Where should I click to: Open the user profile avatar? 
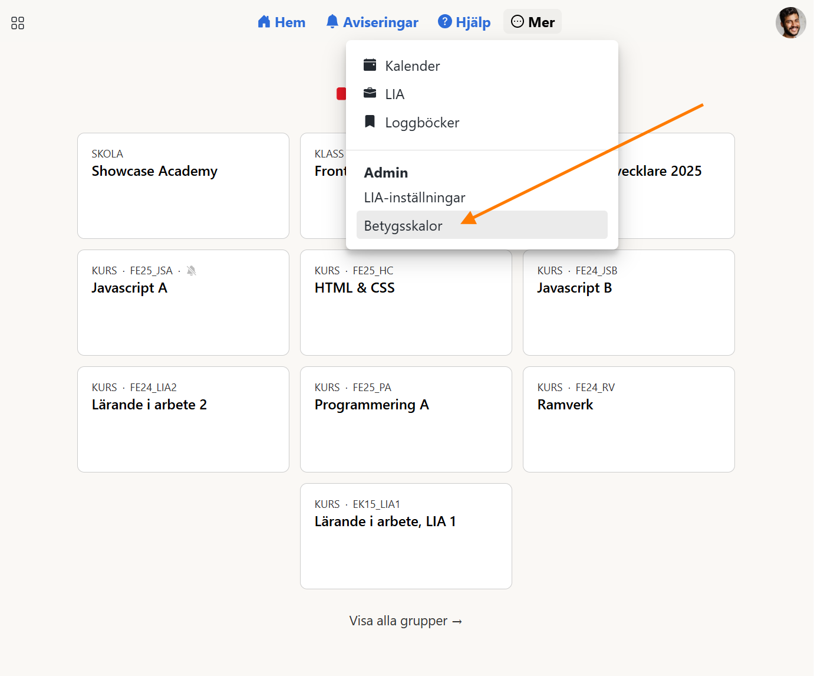pos(790,23)
